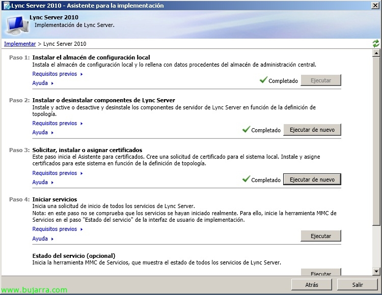Click the green checkmark of Paso 1
This screenshot has height=295, width=382.
click(x=263, y=80)
